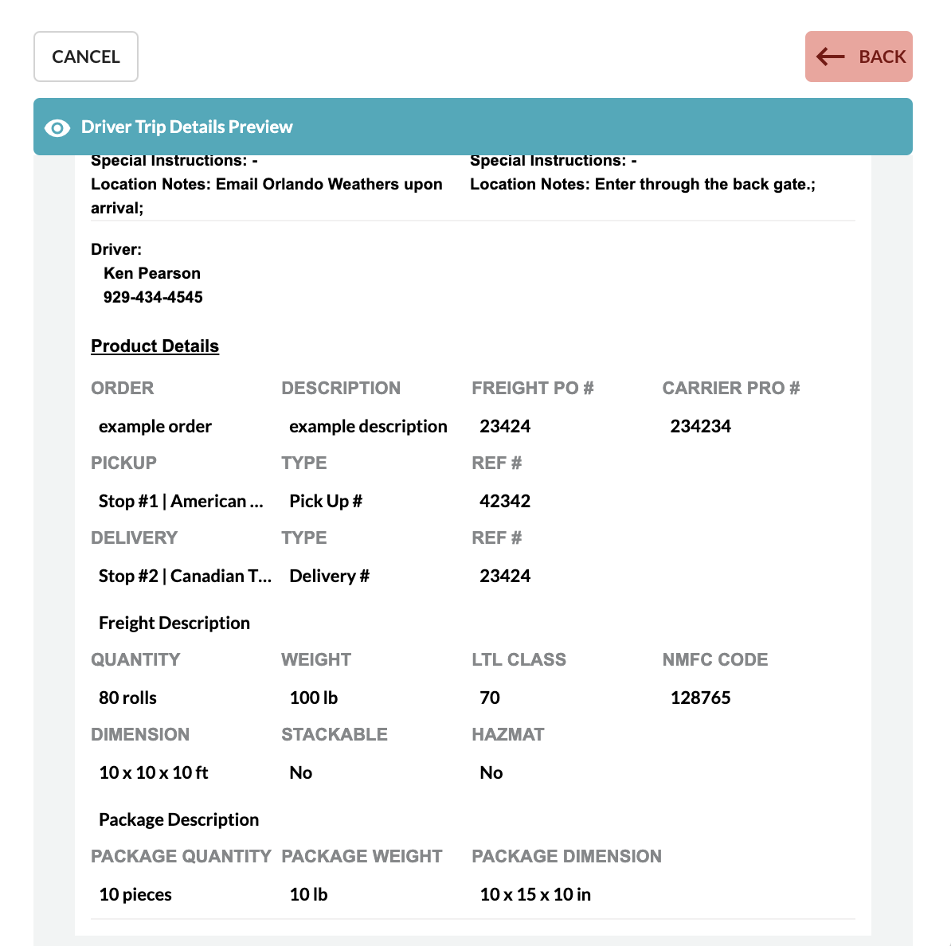Click the 'Pick Up #' type value

click(326, 501)
